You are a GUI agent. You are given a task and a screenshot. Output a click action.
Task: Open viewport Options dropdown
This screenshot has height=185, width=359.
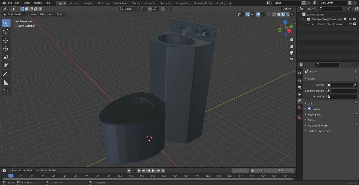(x=288, y=9)
